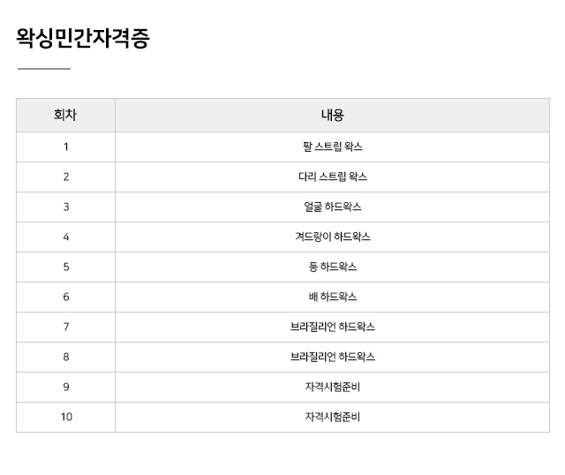Click the 얼굴 하드왁스 entry

point(332,207)
